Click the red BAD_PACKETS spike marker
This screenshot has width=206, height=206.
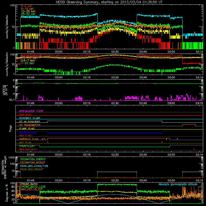[194, 149]
